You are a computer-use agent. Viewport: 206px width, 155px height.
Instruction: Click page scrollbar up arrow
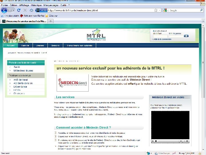pos(203,26)
